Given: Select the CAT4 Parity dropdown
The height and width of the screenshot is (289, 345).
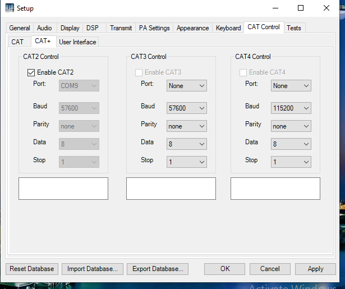Looking at the screenshot, I should click(291, 126).
